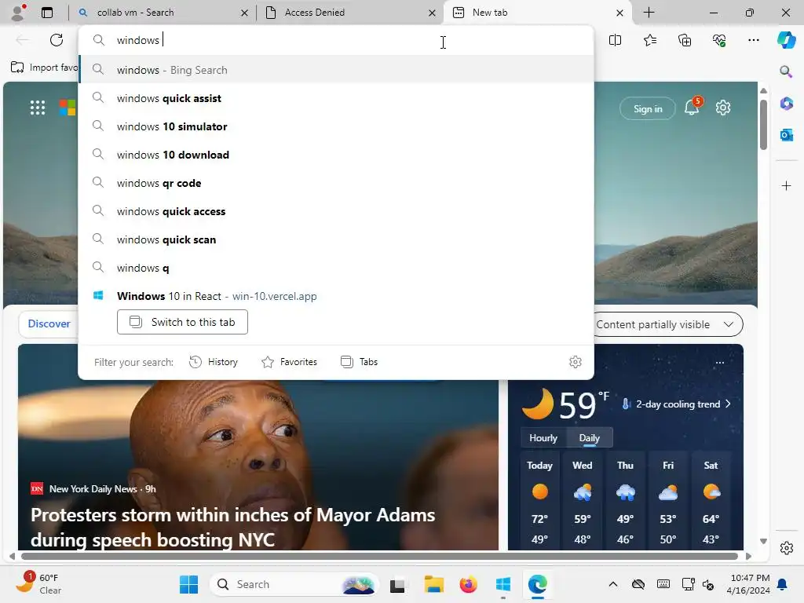This screenshot has width=804, height=603.
Task: Choose windows q suggestion
Action: click(x=336, y=268)
